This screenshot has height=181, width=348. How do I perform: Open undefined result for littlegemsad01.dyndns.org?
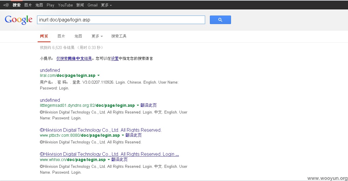[x=50, y=100]
